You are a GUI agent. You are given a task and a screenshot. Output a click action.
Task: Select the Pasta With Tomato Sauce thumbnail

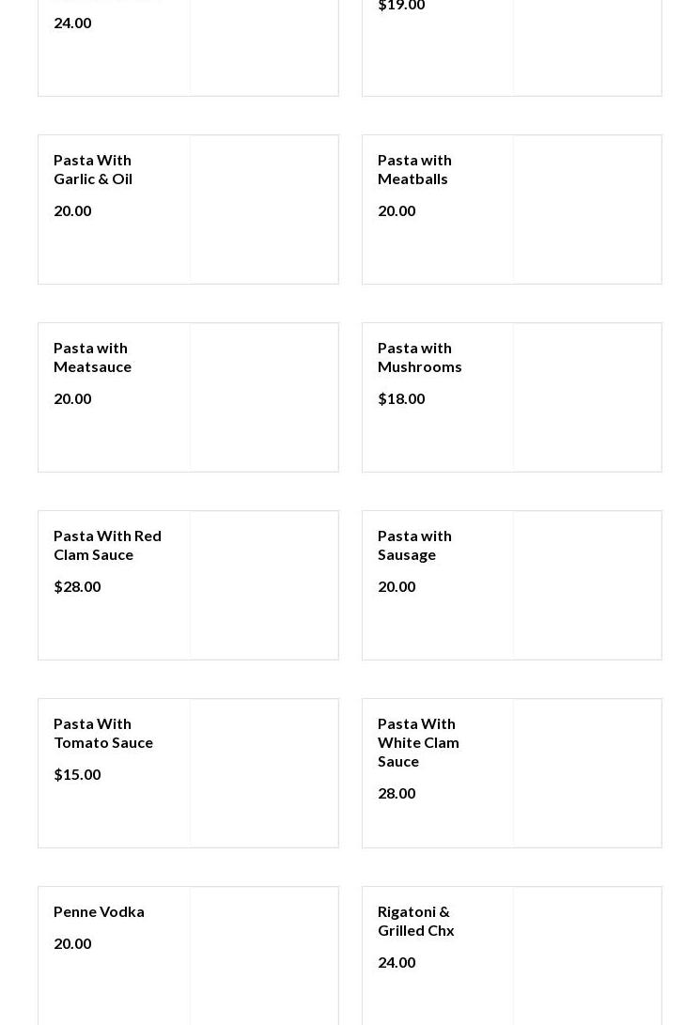[264, 773]
